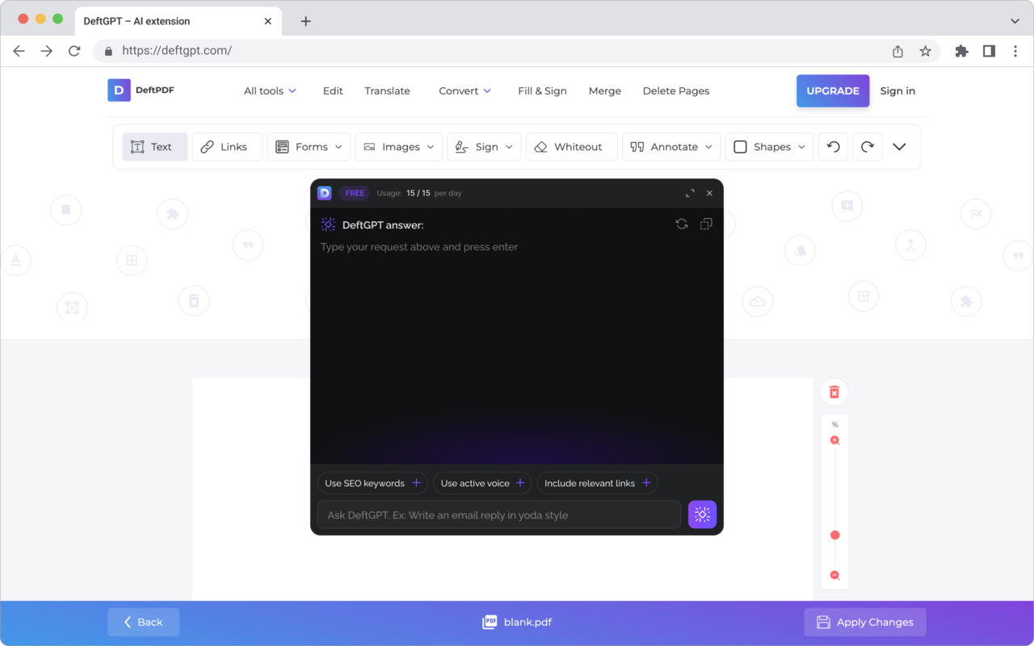Select the DeftGPT – AI extension tab
The image size is (1034, 646).
point(178,21)
